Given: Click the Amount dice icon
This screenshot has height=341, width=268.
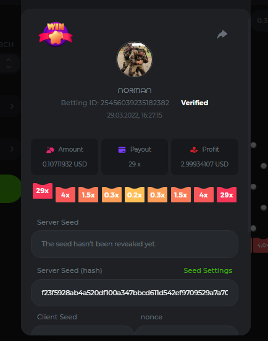Looking at the screenshot, I should coord(50,150).
